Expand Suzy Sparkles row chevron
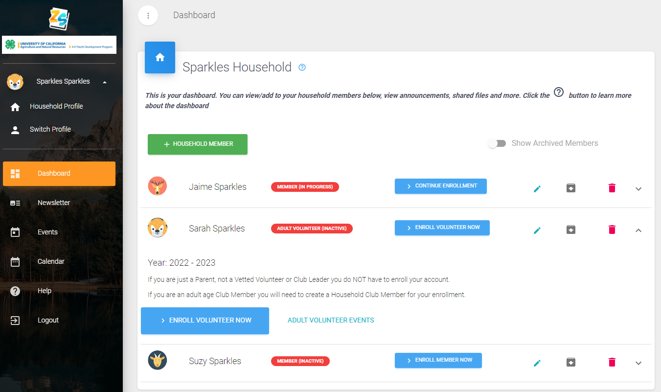This screenshot has width=661, height=392. click(638, 363)
